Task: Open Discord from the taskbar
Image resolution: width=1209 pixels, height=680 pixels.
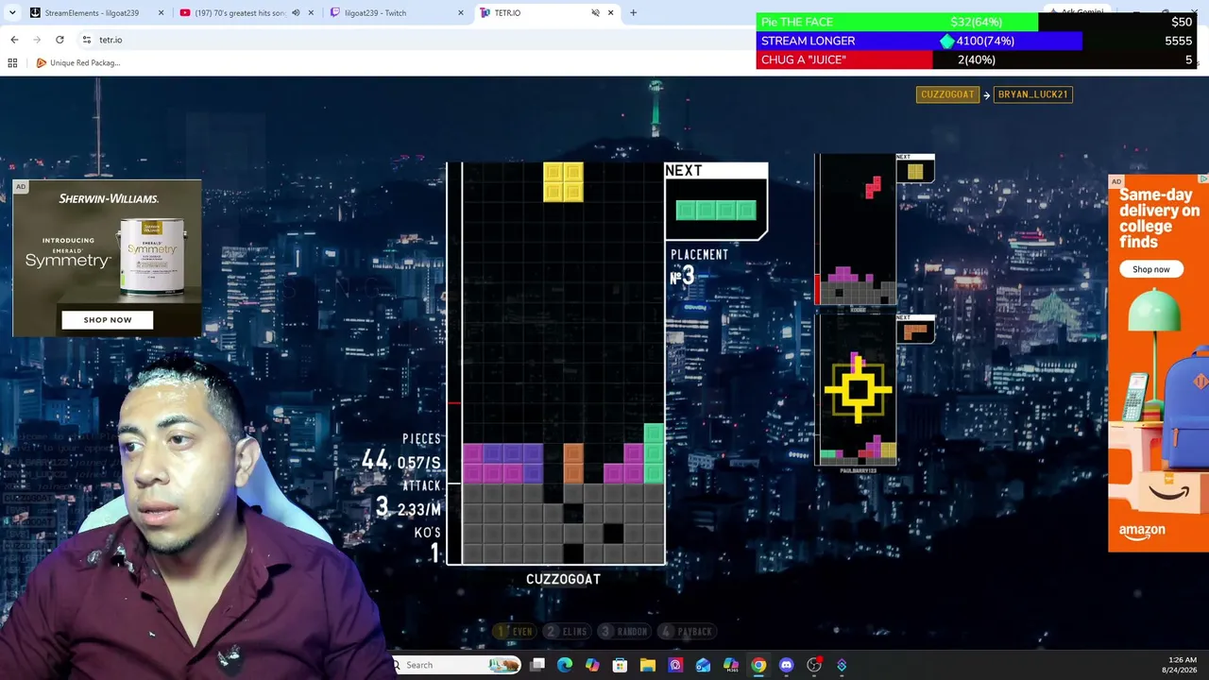Action: click(x=786, y=665)
